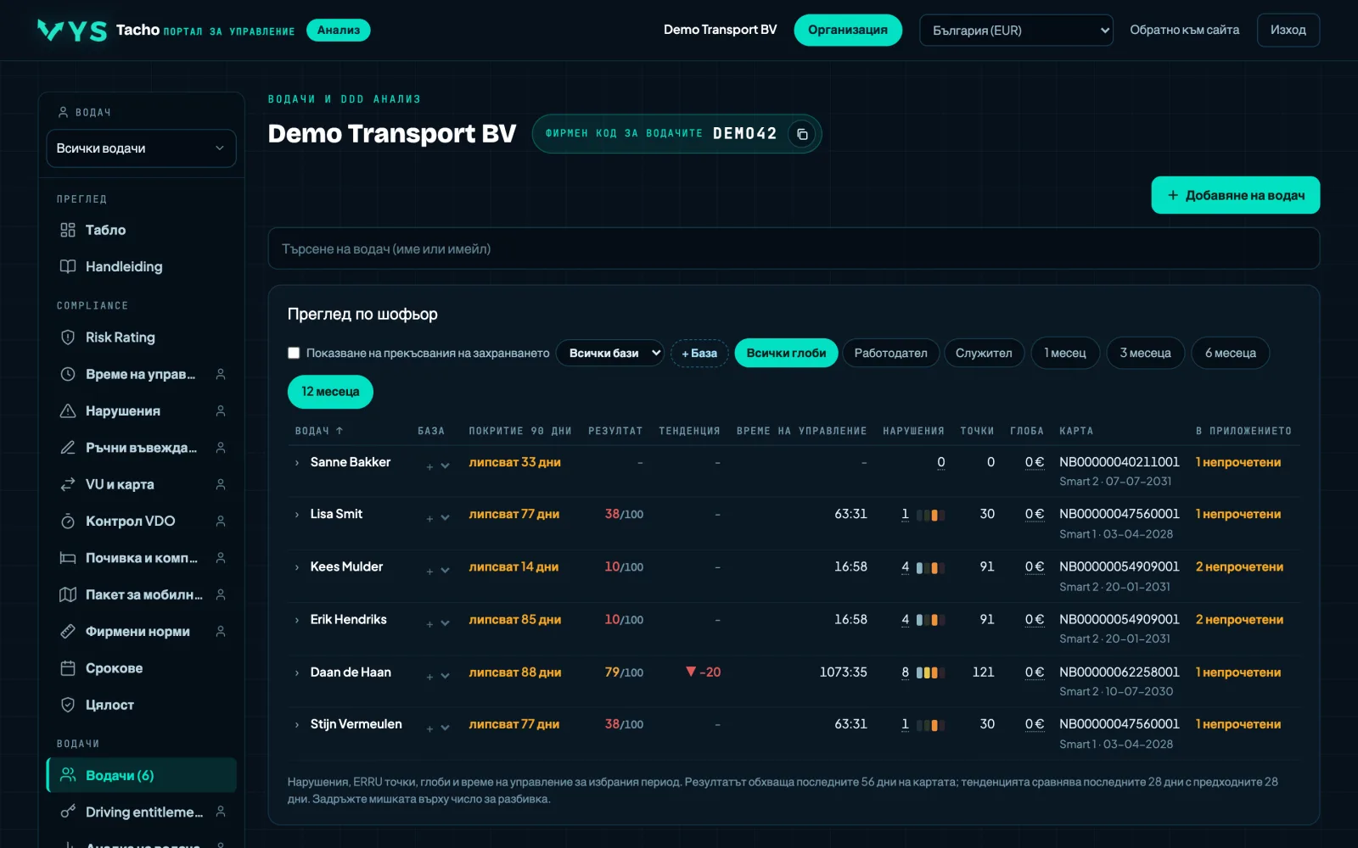Open the Анализ tab in header
The width and height of the screenshot is (1358, 848).
(x=339, y=31)
